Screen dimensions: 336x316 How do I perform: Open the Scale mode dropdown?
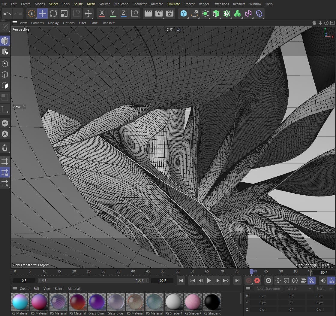pyautogui.click(x=324, y=289)
